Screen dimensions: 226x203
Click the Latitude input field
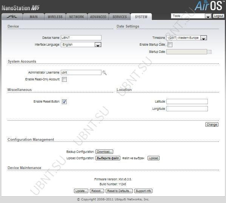pyautogui.click(x=187, y=101)
